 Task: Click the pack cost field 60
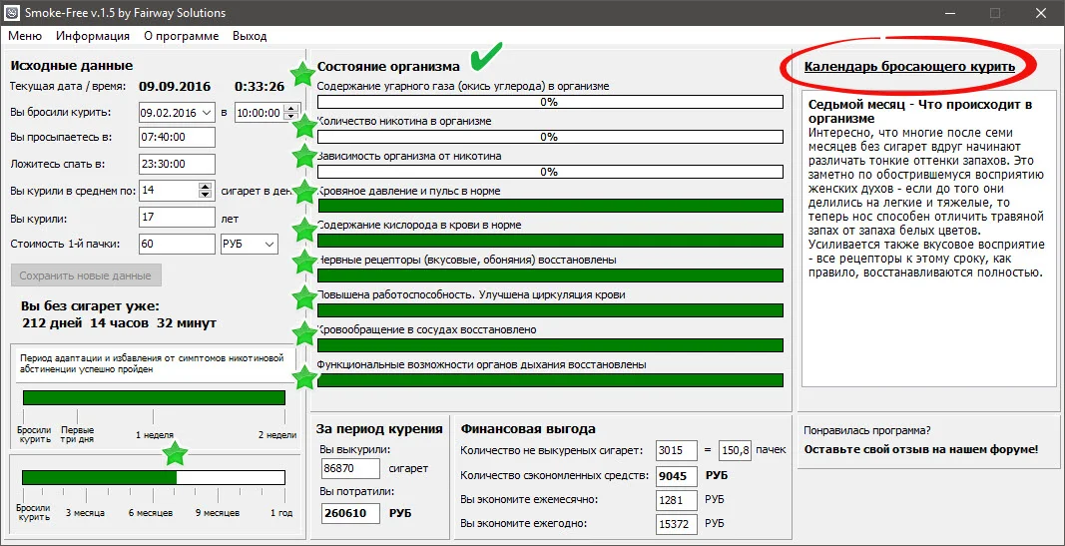[176, 244]
